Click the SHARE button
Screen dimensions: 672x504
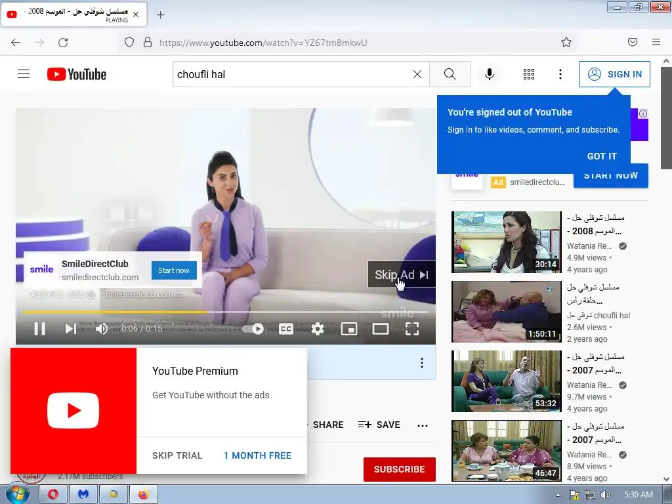[x=328, y=425]
